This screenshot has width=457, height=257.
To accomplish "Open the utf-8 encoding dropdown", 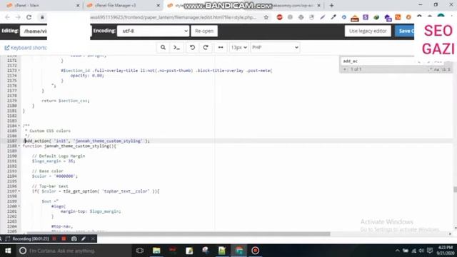I will point(153,31).
